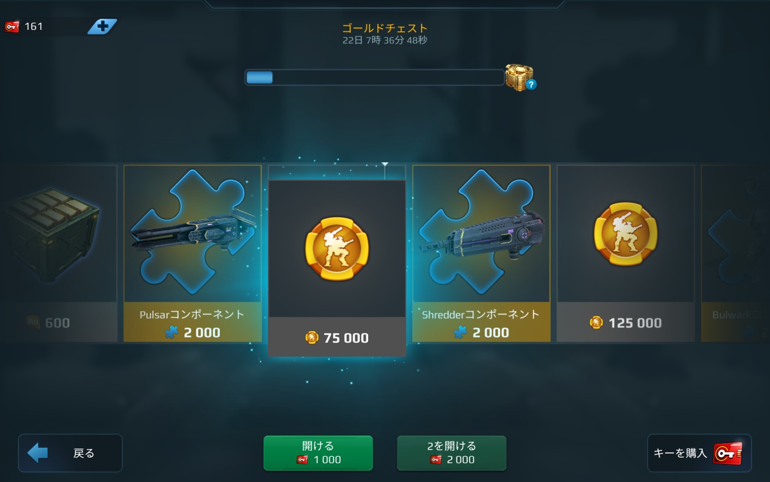Tap the blue plus icon to add keys

(x=102, y=26)
